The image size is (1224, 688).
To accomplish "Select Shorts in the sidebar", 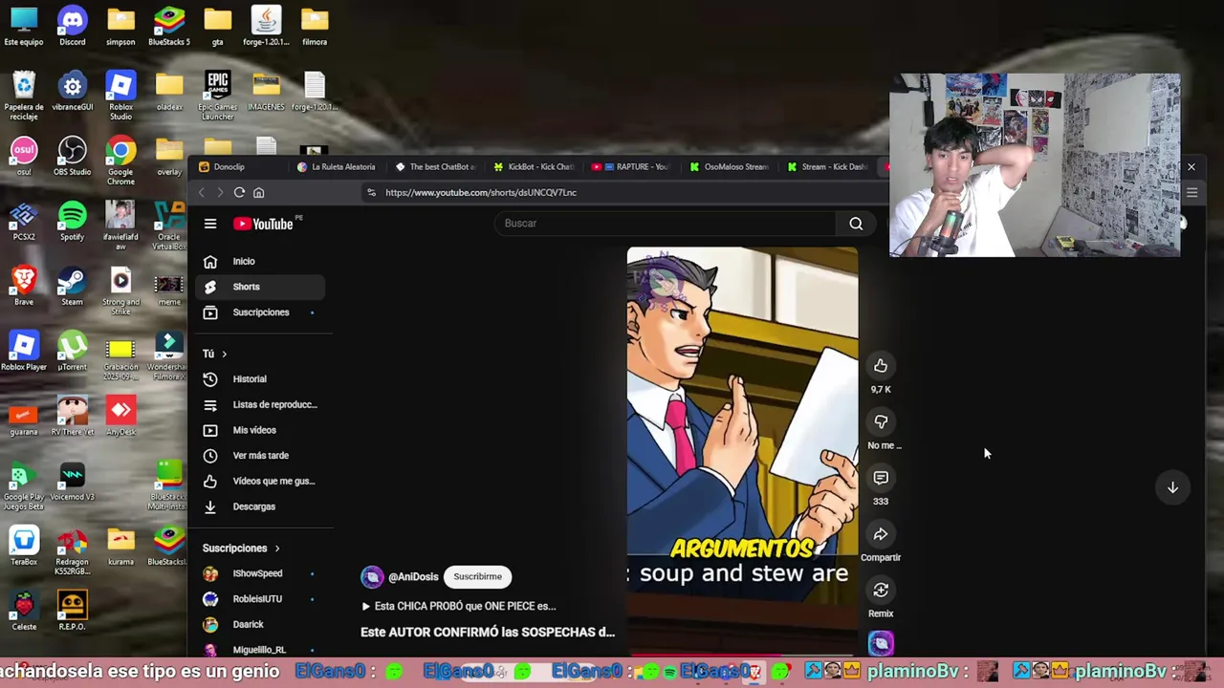I will coord(260,287).
